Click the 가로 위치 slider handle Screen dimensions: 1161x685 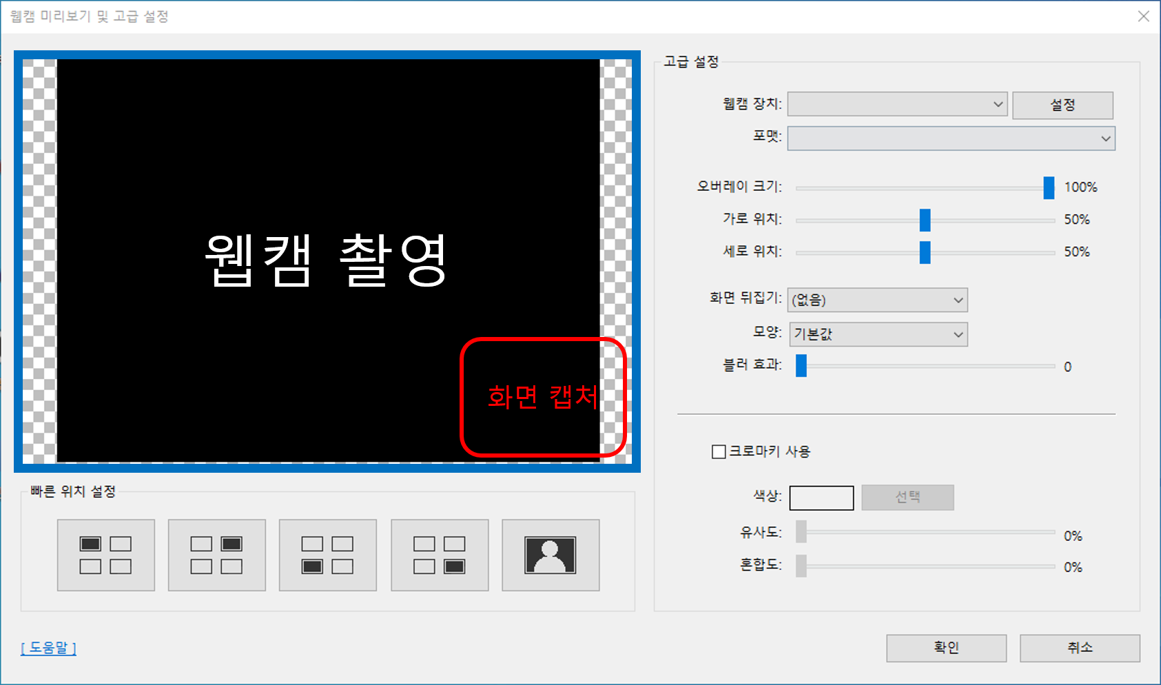click(x=925, y=220)
